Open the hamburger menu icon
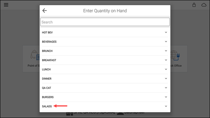The image size is (210, 118). tap(6, 5)
